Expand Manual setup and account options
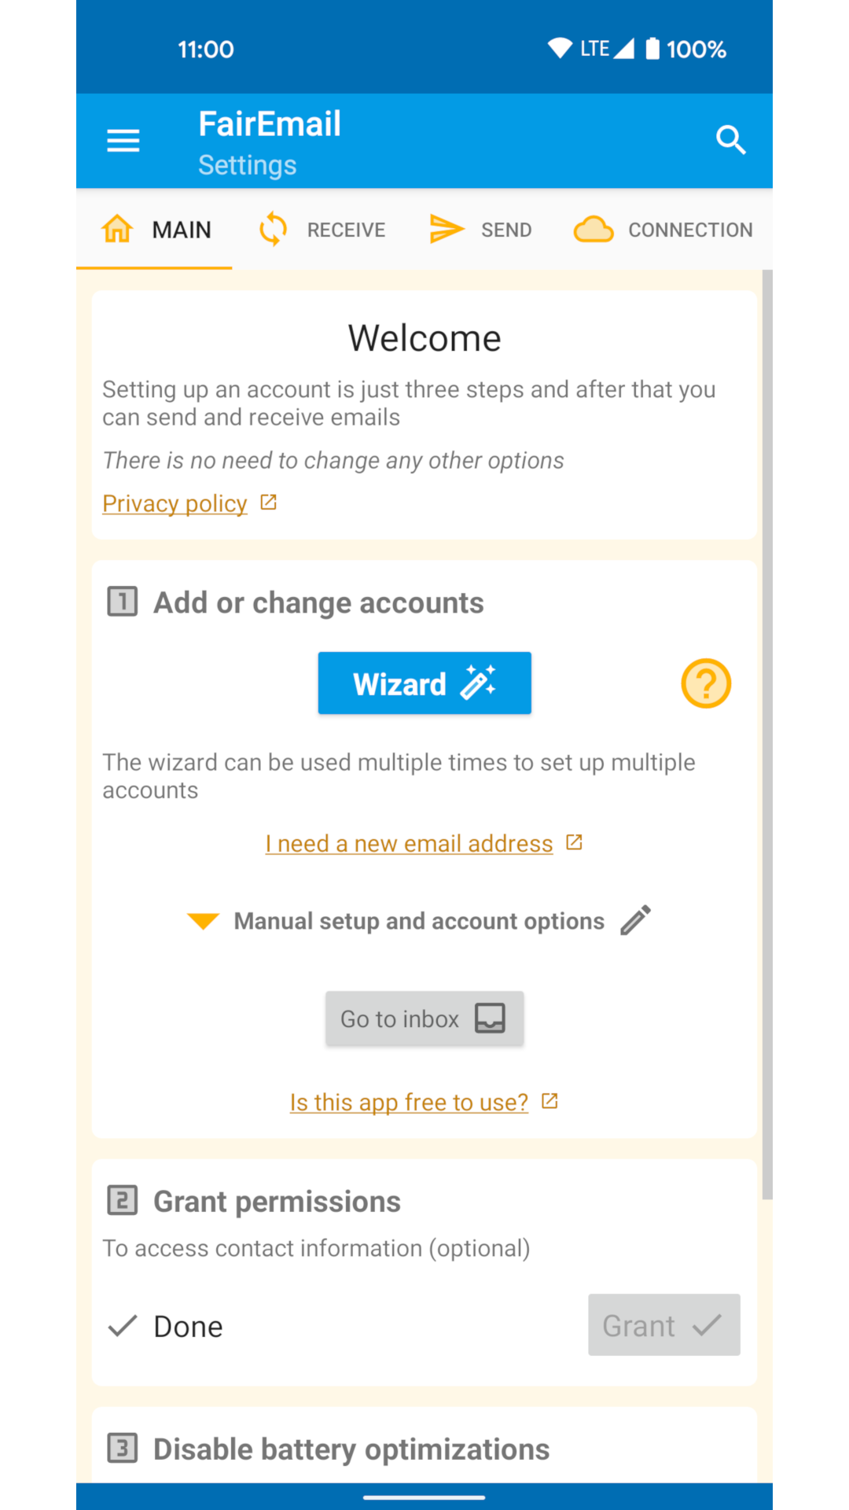Screen dimensions: 849x1510 point(419,920)
